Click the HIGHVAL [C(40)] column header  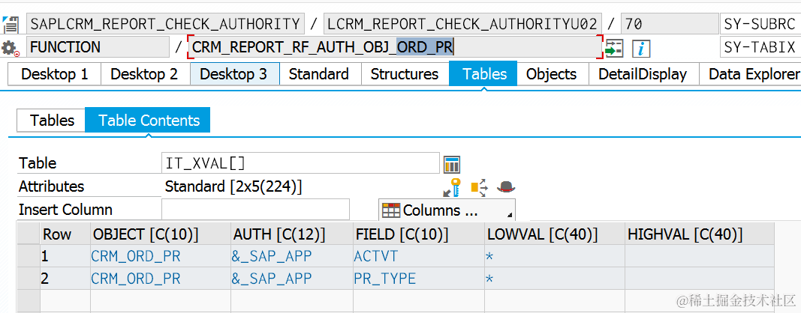pyautogui.click(x=700, y=234)
